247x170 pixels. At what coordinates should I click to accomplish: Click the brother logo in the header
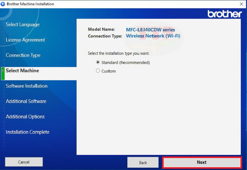(224, 14)
